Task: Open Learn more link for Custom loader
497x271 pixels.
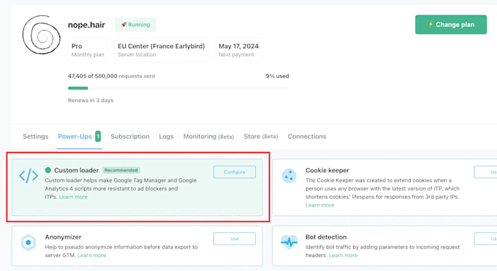Action: 73,196
